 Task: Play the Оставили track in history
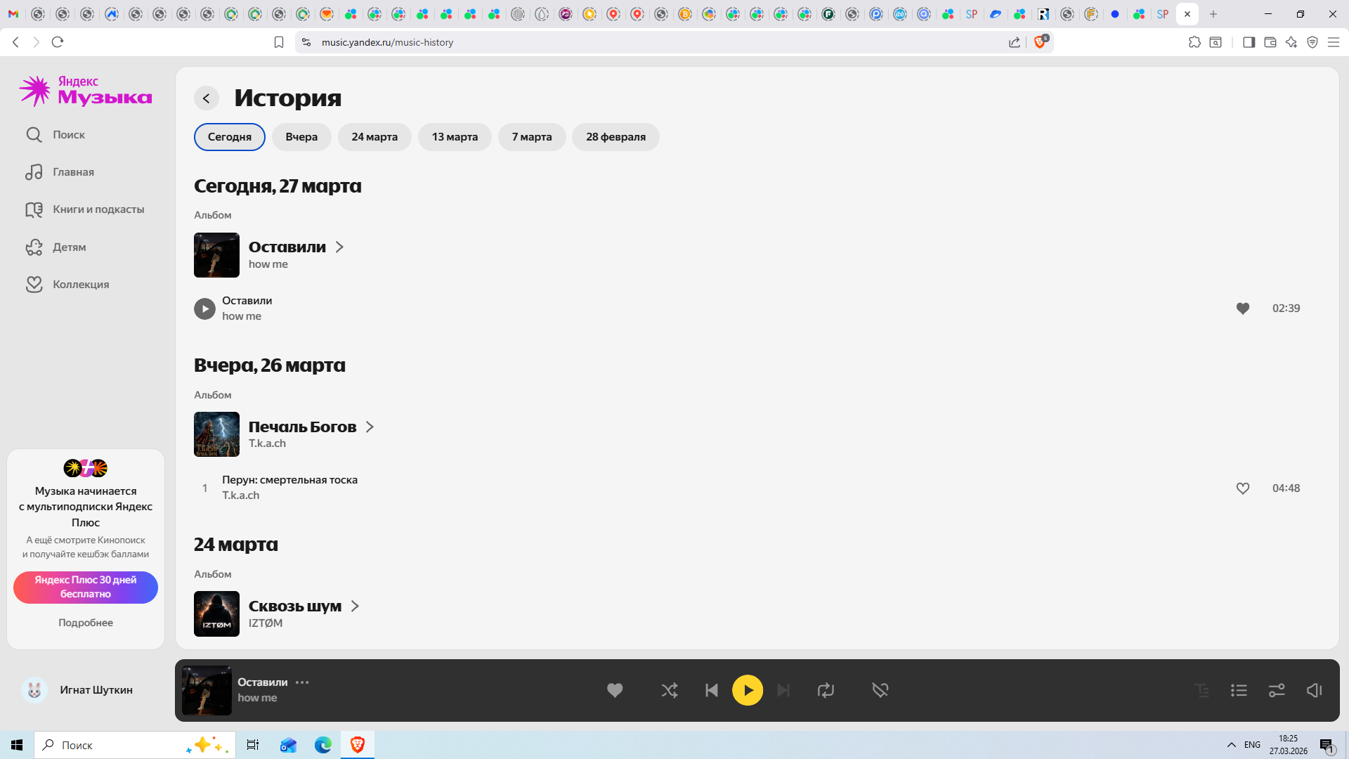(x=204, y=309)
